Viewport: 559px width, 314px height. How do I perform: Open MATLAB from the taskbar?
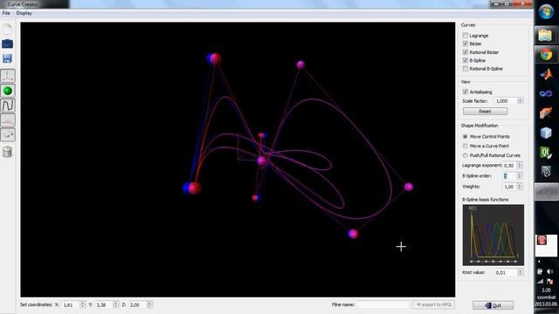click(x=546, y=74)
